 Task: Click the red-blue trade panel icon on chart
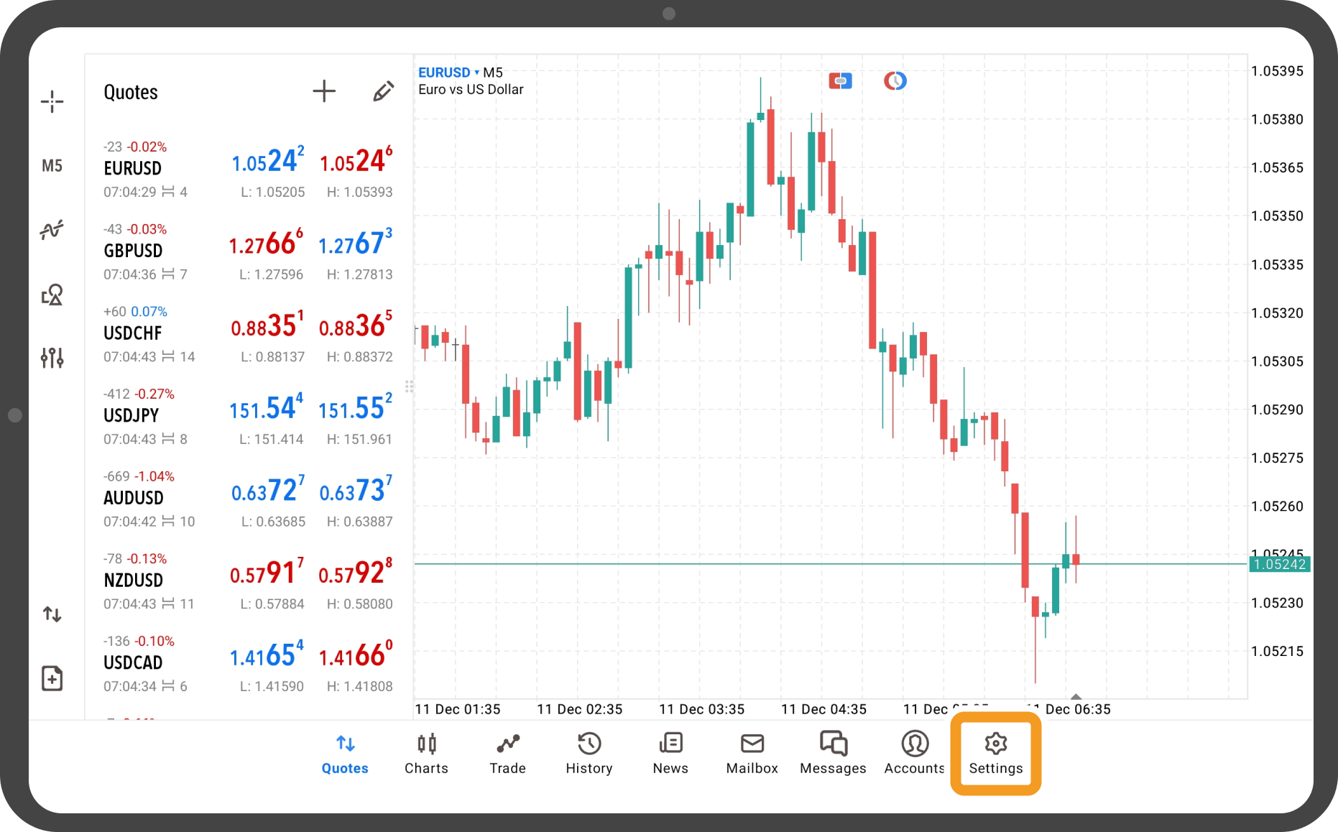[840, 81]
